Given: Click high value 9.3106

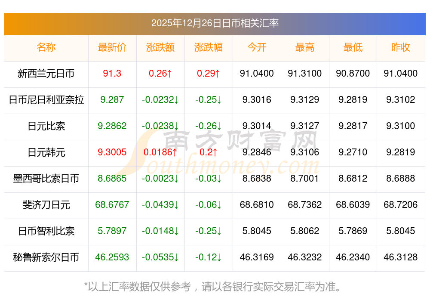Looking at the screenshot, I should [305, 152].
